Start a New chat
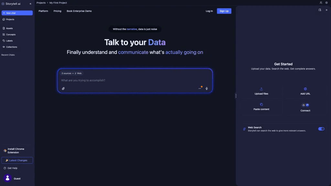The image size is (331, 186). point(17,13)
